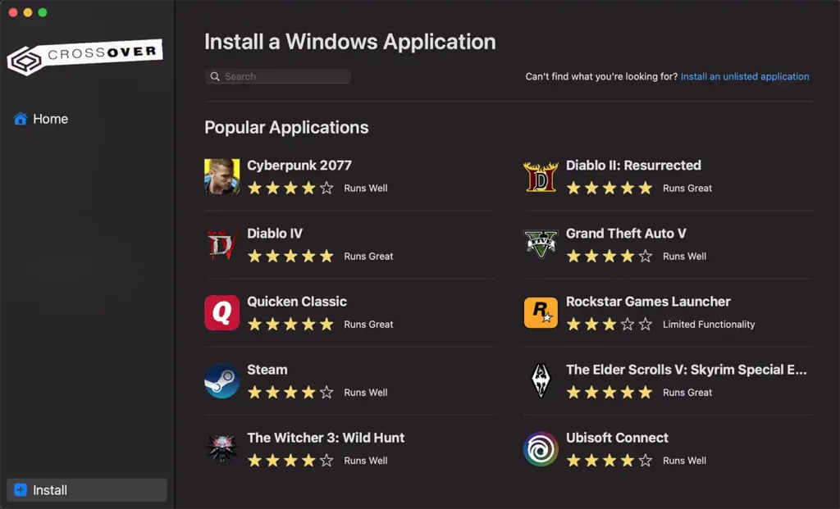Select the Install sidebar item

click(x=87, y=489)
